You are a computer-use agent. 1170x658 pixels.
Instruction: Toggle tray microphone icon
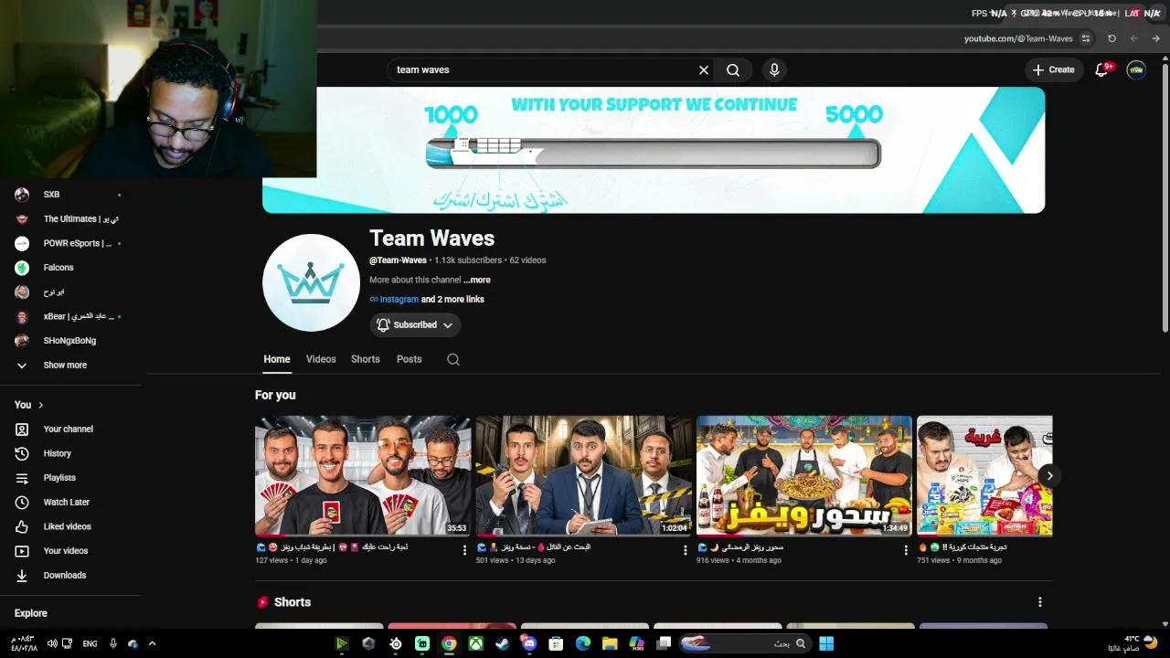113,643
